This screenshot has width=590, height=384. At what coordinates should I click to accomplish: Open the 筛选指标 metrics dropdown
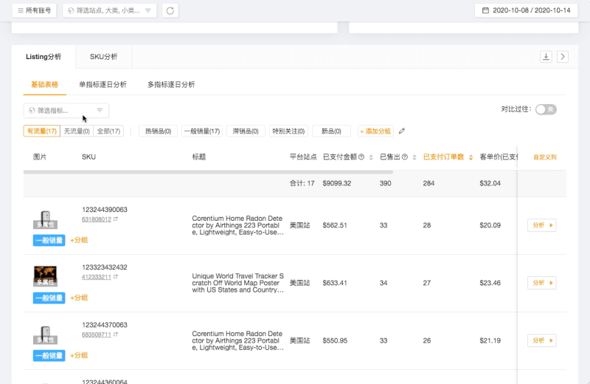[x=66, y=110]
